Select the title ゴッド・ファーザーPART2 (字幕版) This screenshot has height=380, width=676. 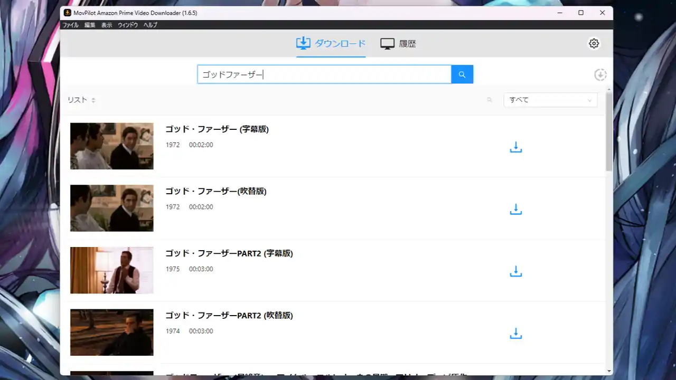[x=229, y=253]
